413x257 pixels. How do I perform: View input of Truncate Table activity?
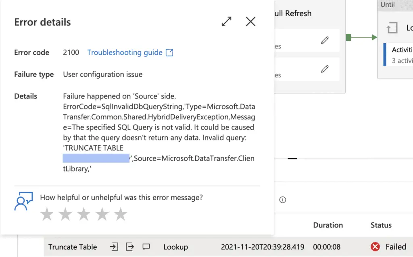click(x=114, y=247)
